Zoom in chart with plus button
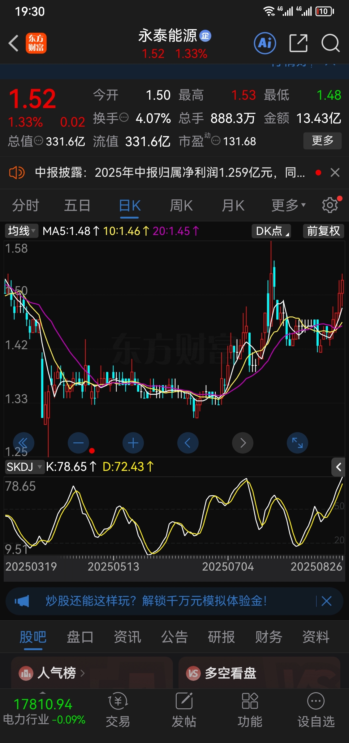 133,443
